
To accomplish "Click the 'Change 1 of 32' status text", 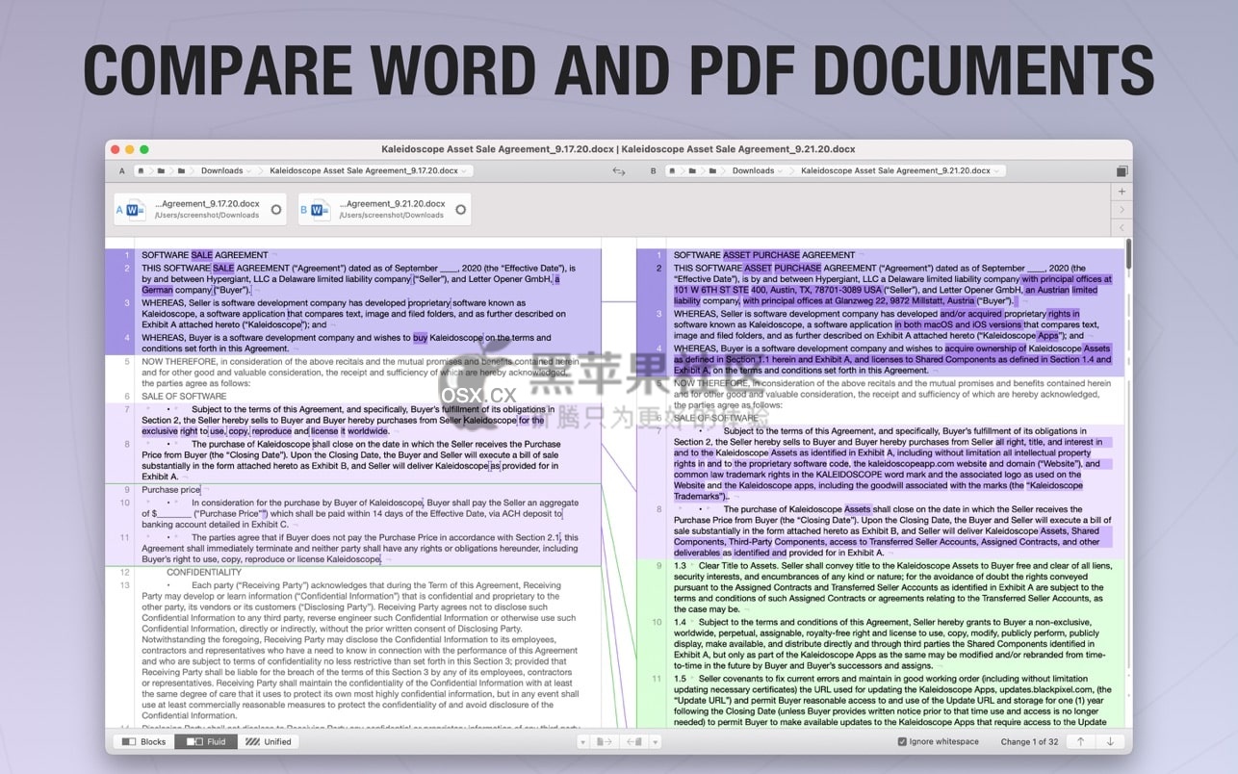I will (1029, 742).
